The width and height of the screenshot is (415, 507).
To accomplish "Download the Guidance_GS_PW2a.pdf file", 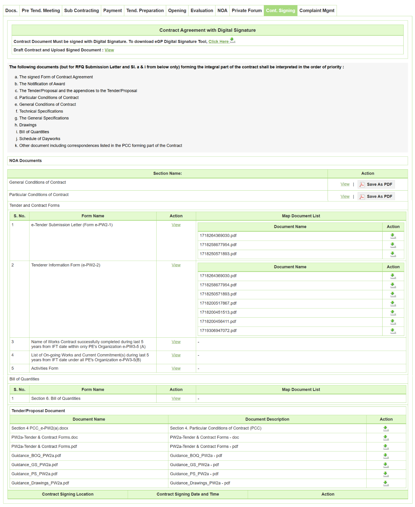I will (386, 465).
